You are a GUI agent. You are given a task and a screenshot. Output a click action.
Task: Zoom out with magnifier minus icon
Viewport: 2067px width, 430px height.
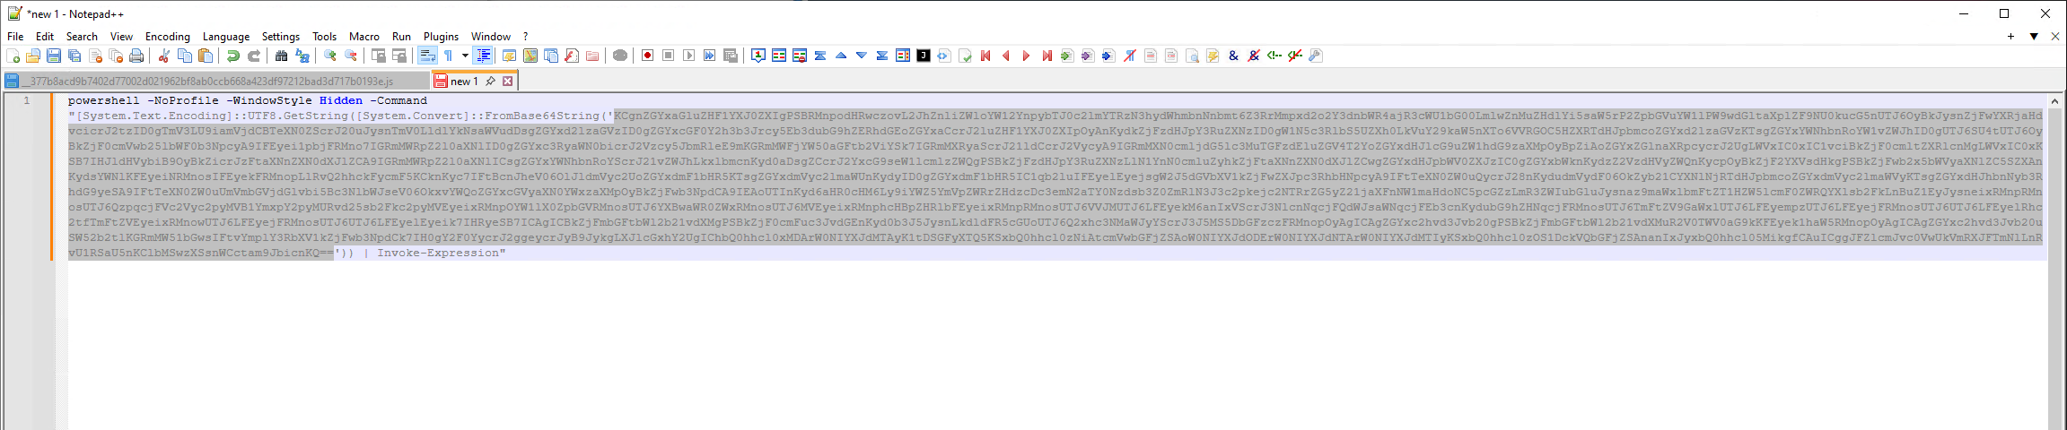(x=351, y=56)
